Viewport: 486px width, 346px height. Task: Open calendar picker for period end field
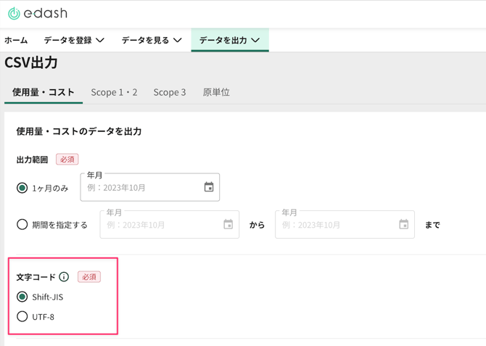tap(403, 225)
